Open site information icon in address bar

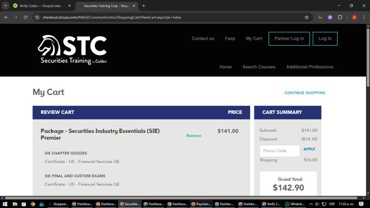(37, 17)
